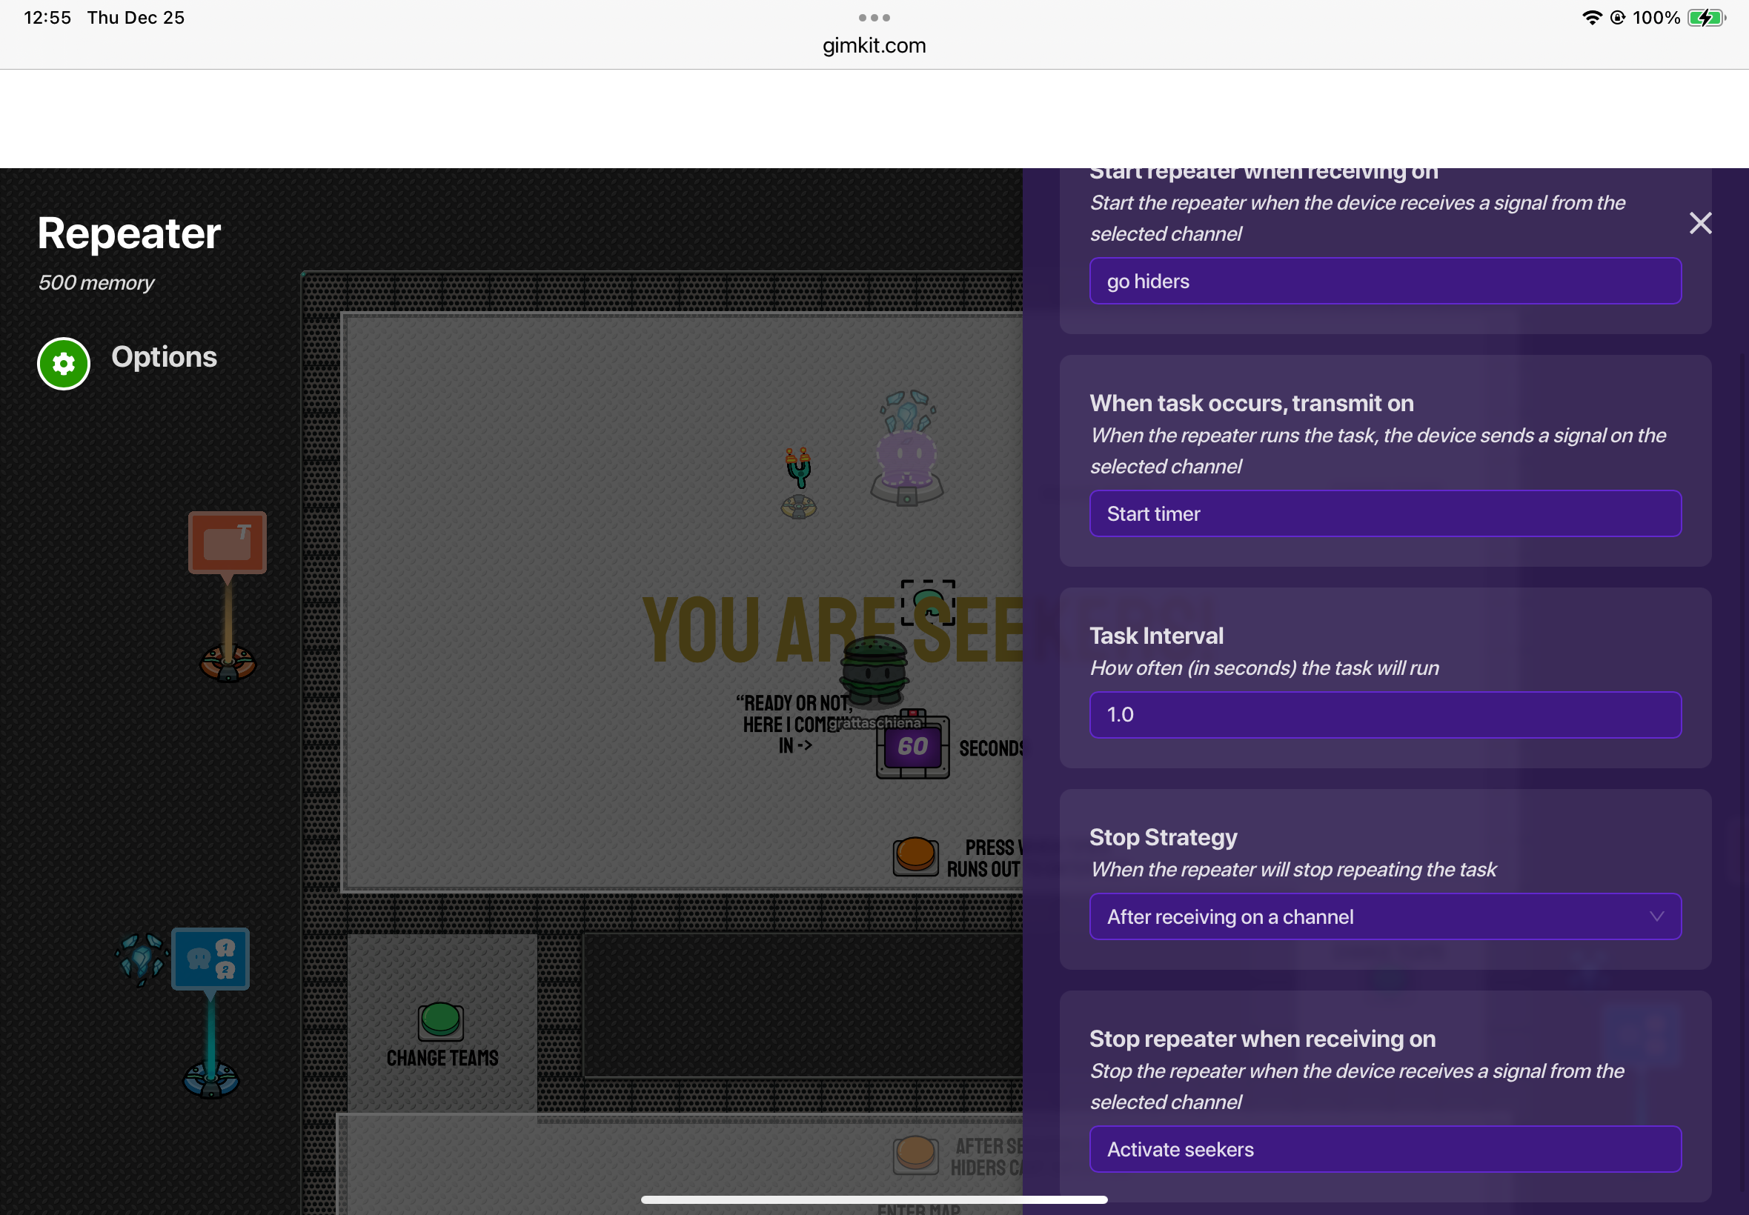Edit the 'Activate seekers' stop channel field
1749x1215 pixels.
tap(1385, 1150)
